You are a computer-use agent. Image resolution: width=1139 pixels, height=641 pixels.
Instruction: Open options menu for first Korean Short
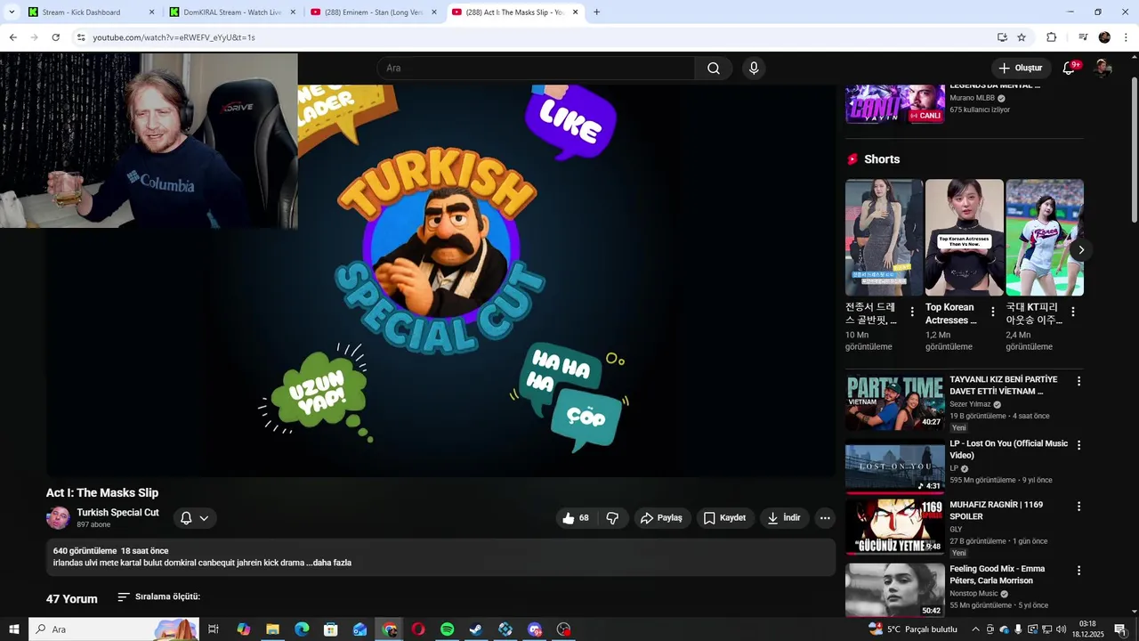912,312
